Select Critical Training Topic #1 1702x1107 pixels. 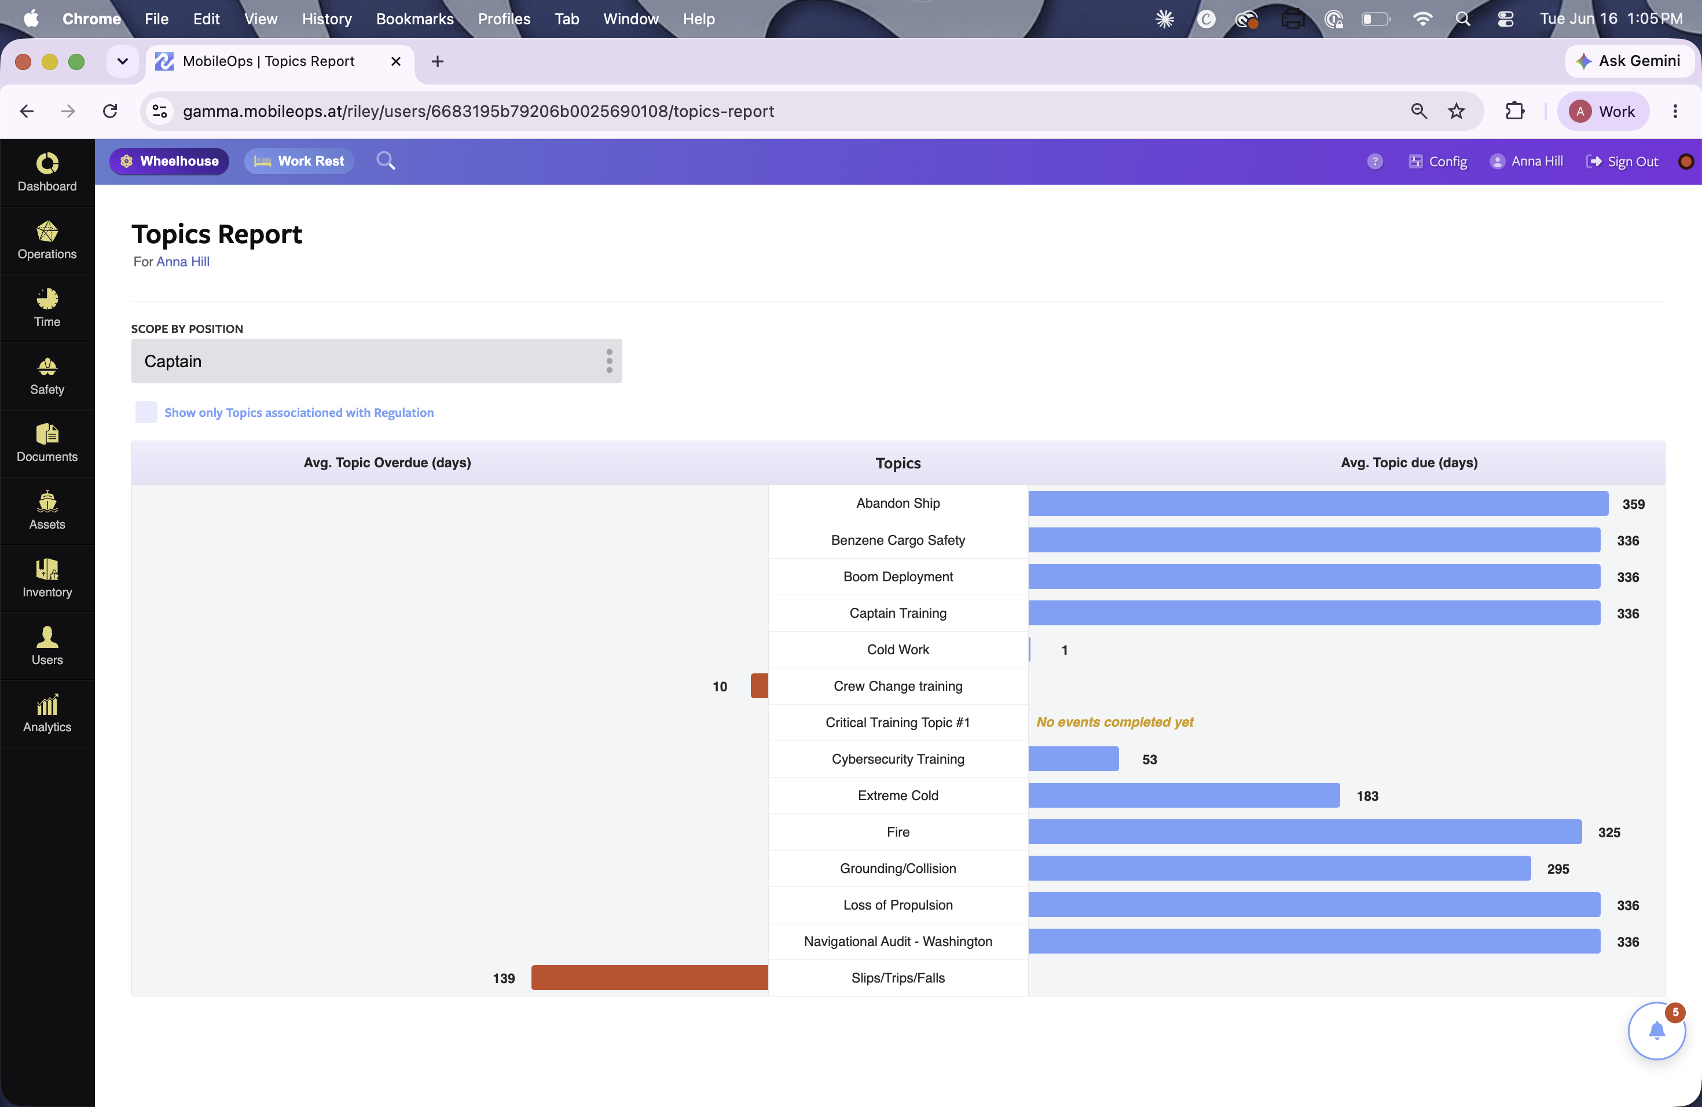click(898, 722)
